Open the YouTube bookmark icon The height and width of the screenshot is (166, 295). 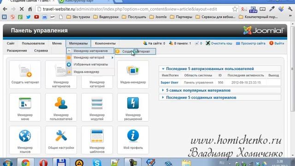click(36, 17)
